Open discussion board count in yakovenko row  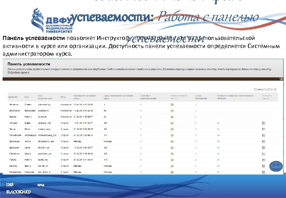coord(196,104)
